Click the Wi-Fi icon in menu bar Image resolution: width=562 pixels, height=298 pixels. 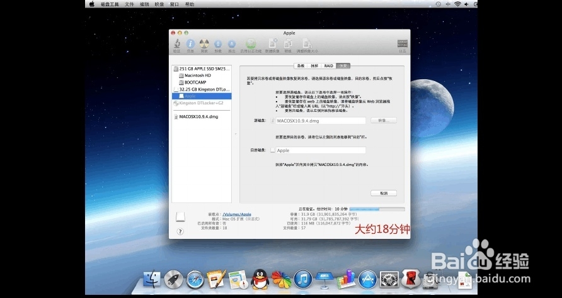[457, 4]
